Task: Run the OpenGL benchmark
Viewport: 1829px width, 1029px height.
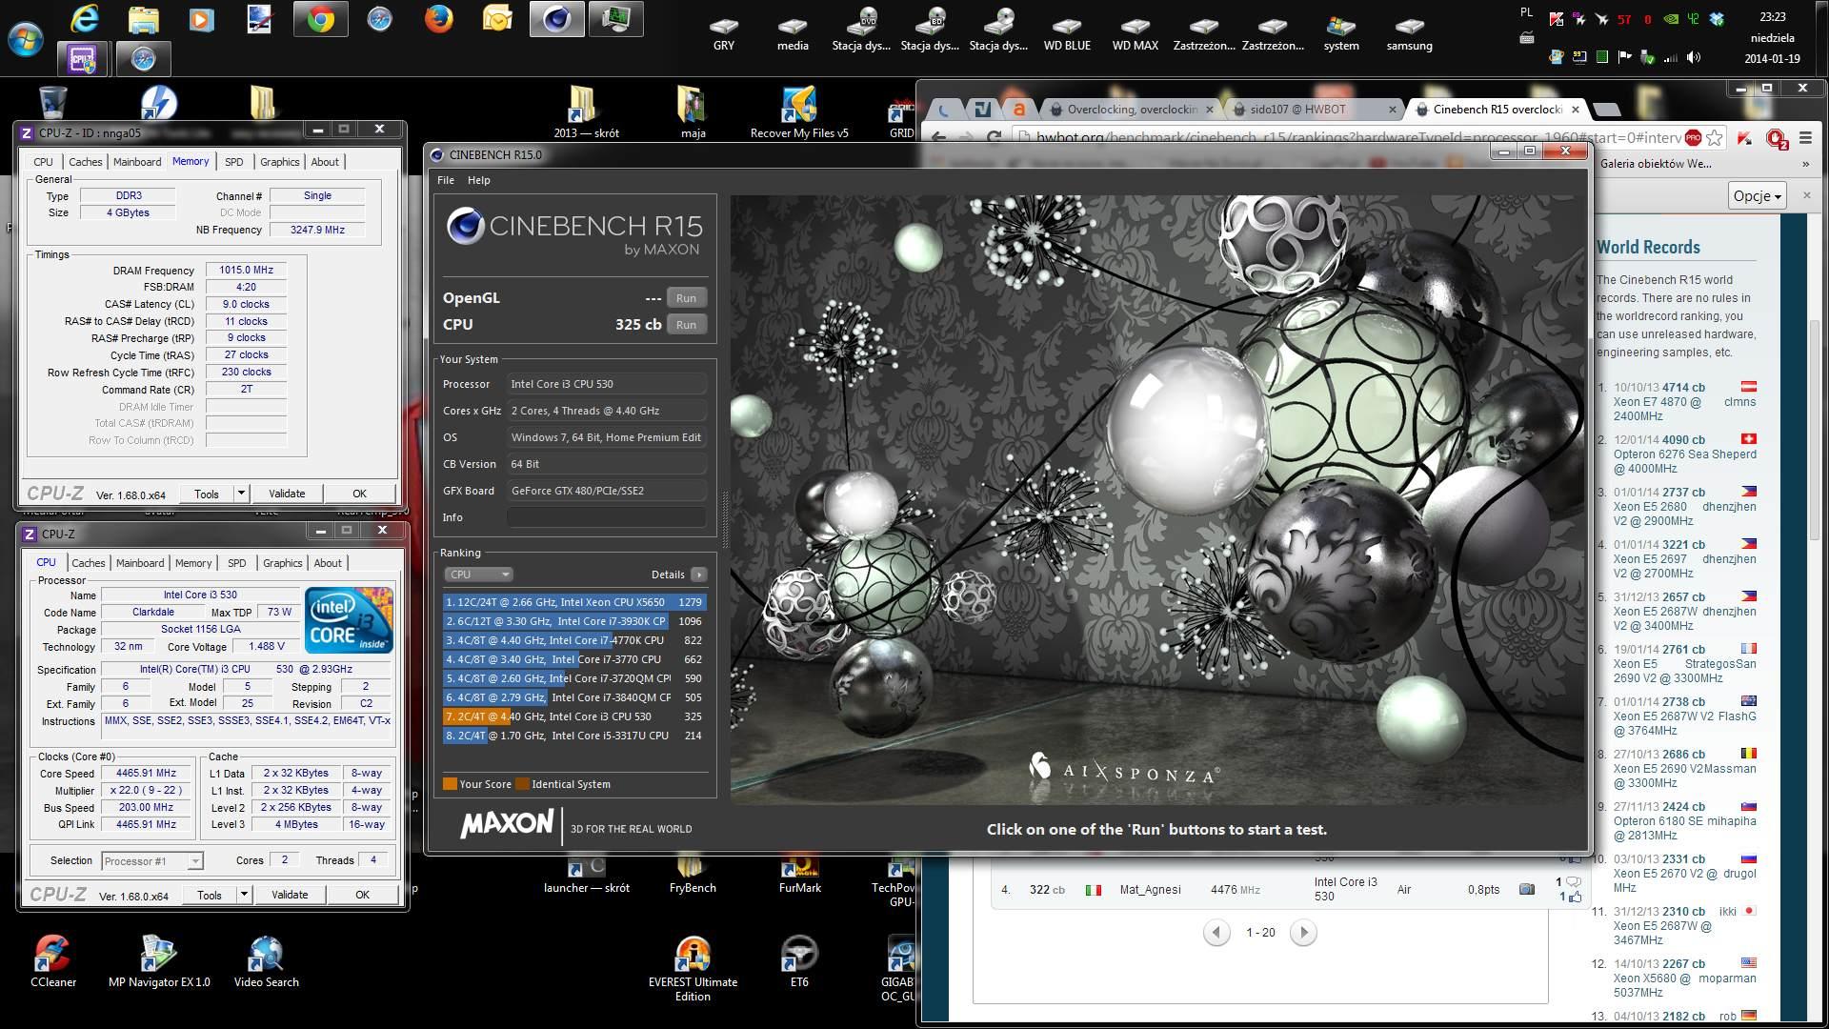Action: pos(686,298)
